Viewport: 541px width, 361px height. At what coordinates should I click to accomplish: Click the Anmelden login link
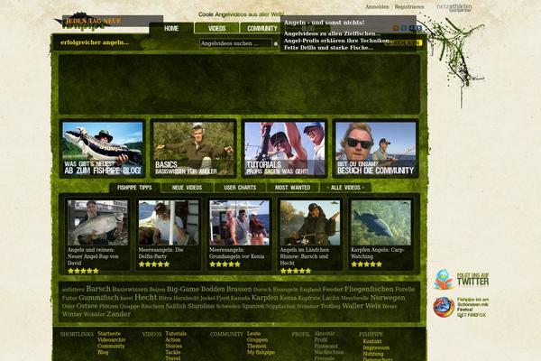point(377,7)
